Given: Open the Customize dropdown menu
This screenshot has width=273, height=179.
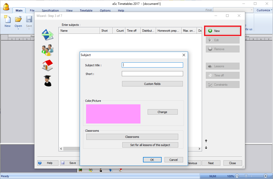Looking at the screenshot, I should pyautogui.click(x=264, y=10).
